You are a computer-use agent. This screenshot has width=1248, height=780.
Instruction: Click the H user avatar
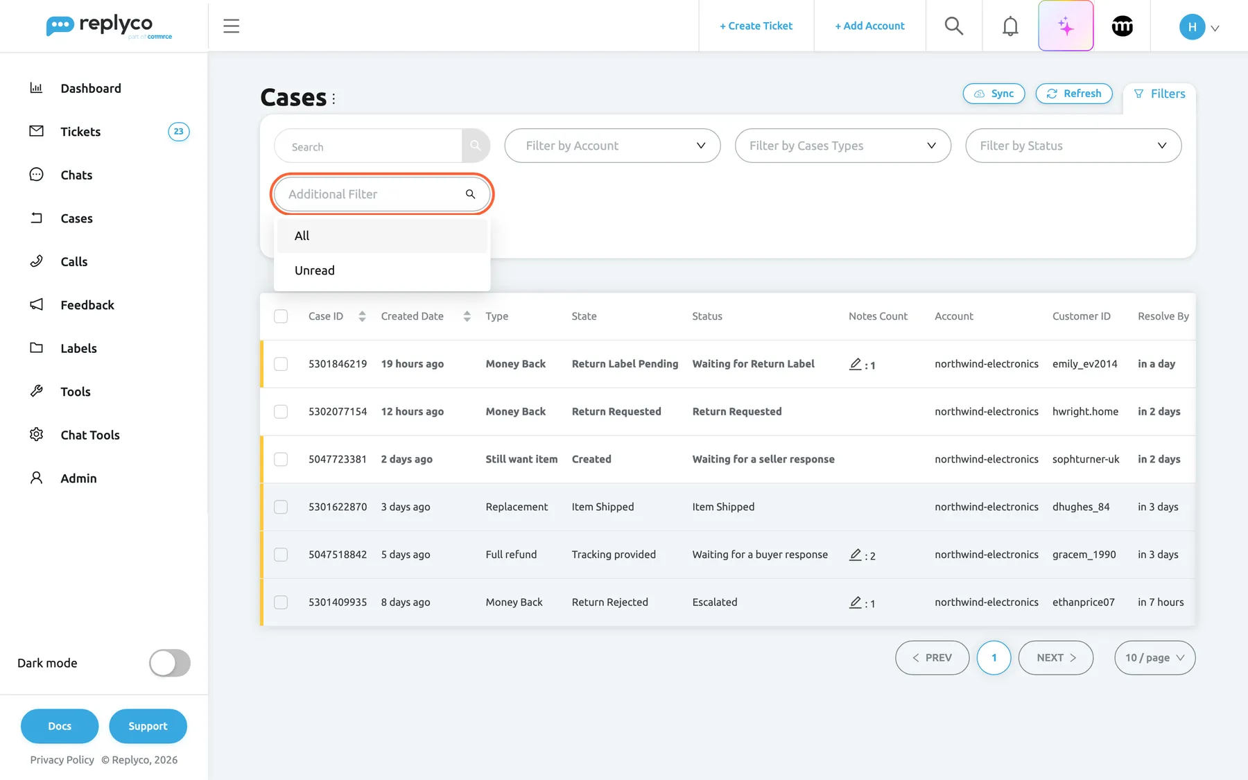(1192, 27)
